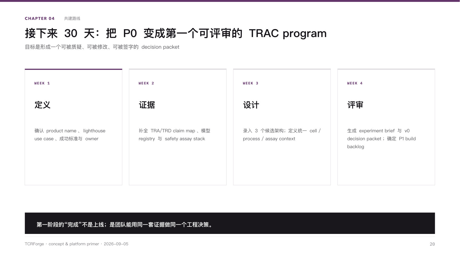Image resolution: width=460 pixels, height=258 pixels.
Task: Select the 证据 card heading
Action: tap(147, 105)
